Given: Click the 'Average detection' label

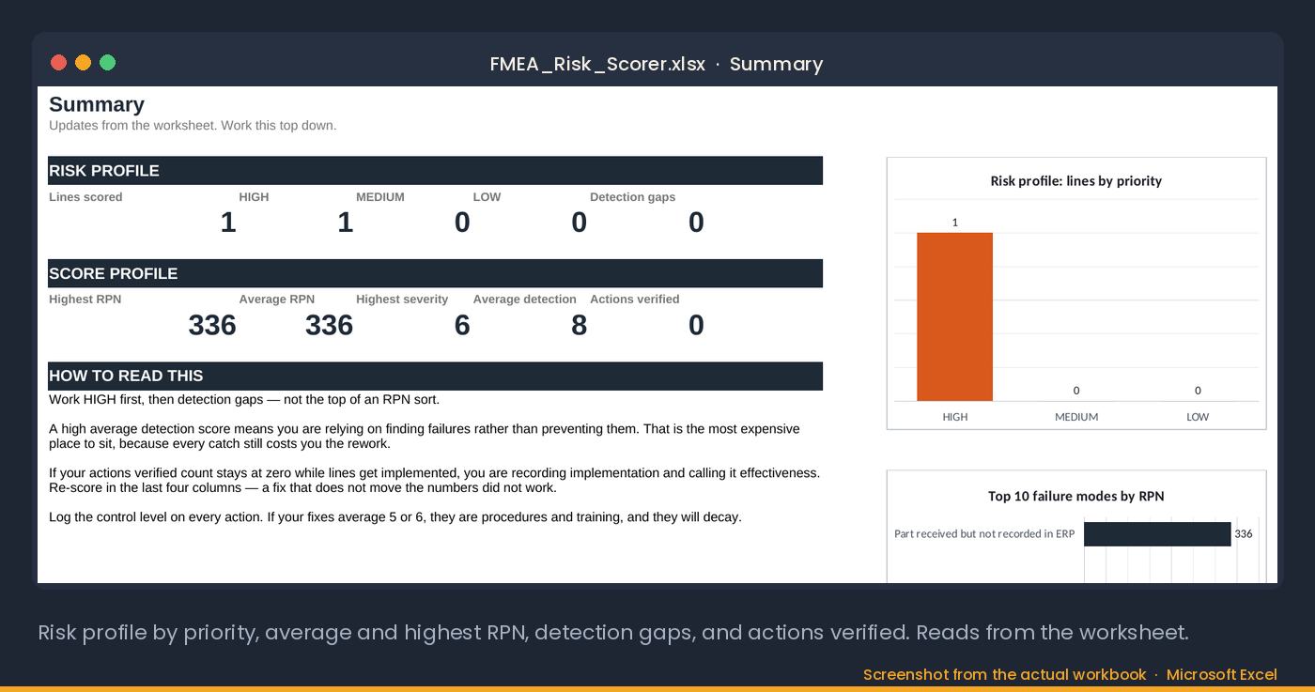Looking at the screenshot, I should click(x=524, y=300).
